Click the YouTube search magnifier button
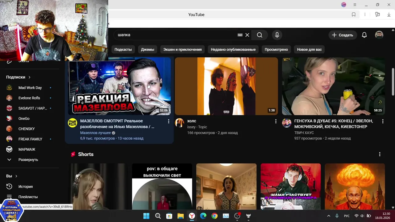Viewport: 395px width, 222px height. click(x=260, y=35)
